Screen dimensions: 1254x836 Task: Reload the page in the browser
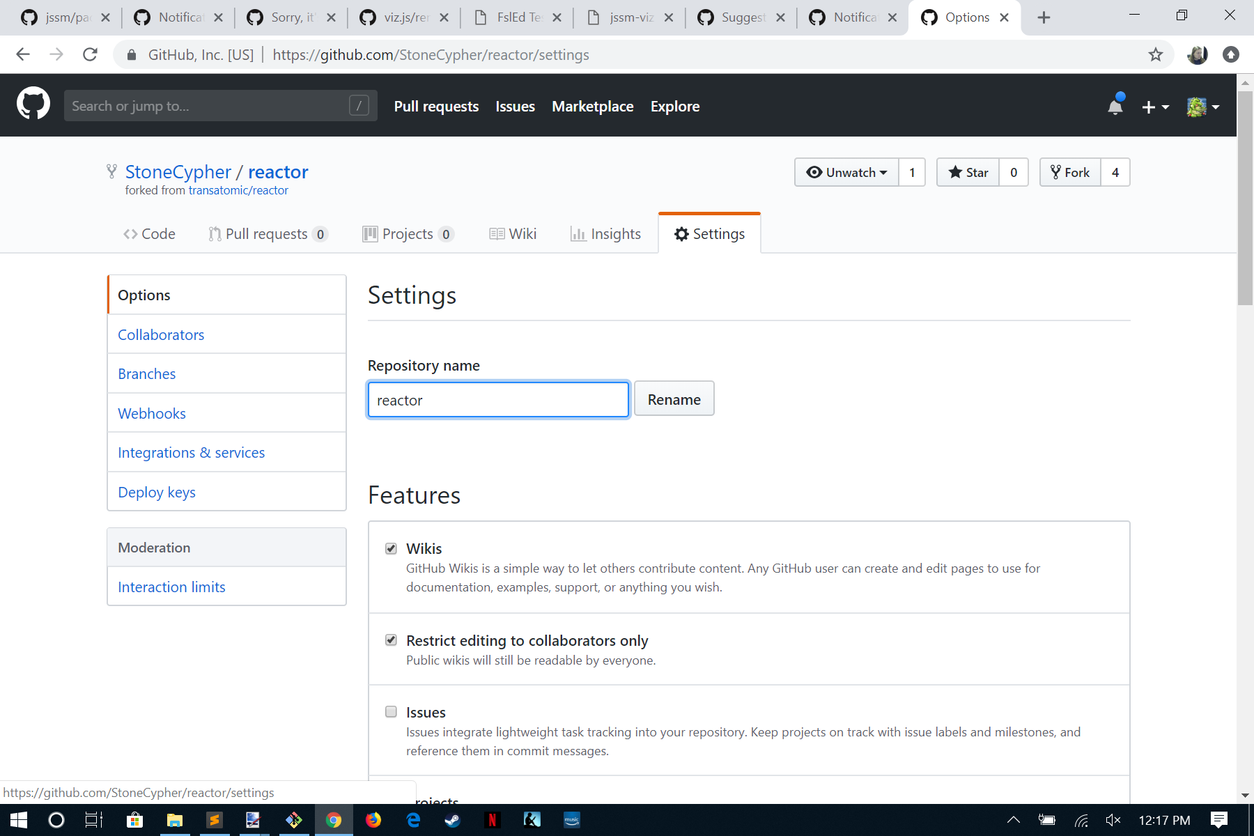coord(90,54)
